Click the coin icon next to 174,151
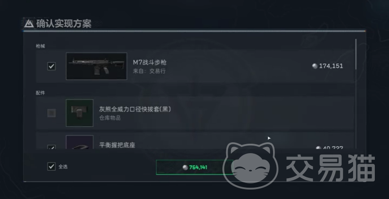The image size is (389, 199). [x=315, y=66]
